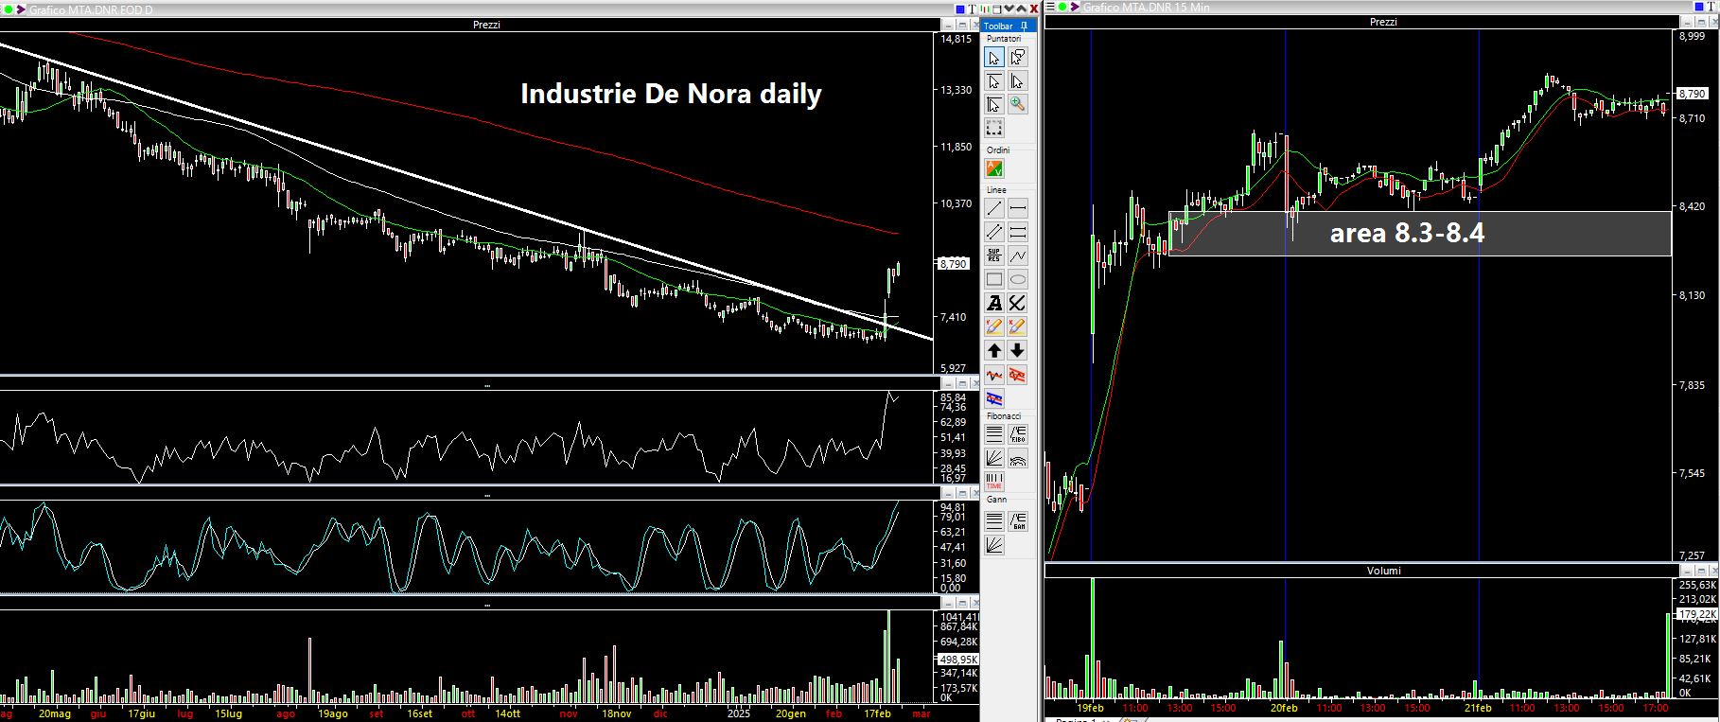Click the 'T' text button in daily chart title bar
This screenshot has width=1720, height=722.
[x=971, y=9]
